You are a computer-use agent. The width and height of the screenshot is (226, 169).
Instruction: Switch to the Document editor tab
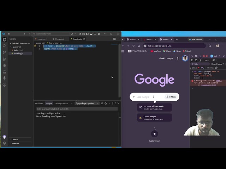(x=59, y=39)
